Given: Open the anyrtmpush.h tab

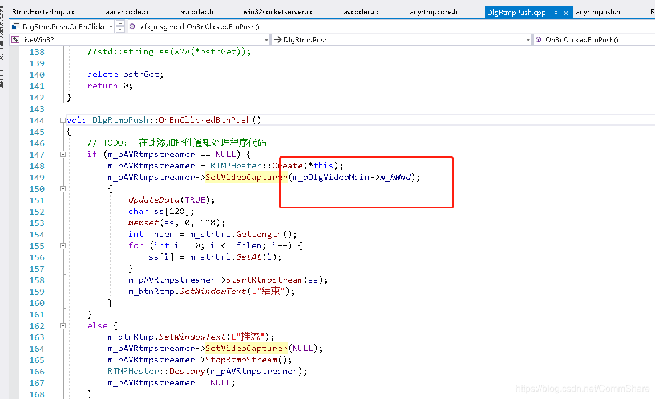Looking at the screenshot, I should (x=598, y=11).
